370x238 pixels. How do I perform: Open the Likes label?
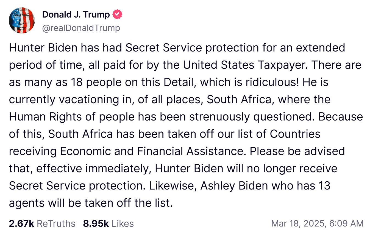click(x=123, y=223)
